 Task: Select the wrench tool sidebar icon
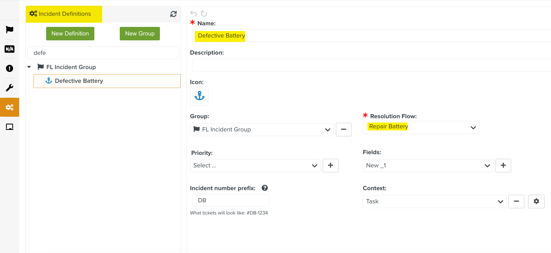click(x=10, y=88)
